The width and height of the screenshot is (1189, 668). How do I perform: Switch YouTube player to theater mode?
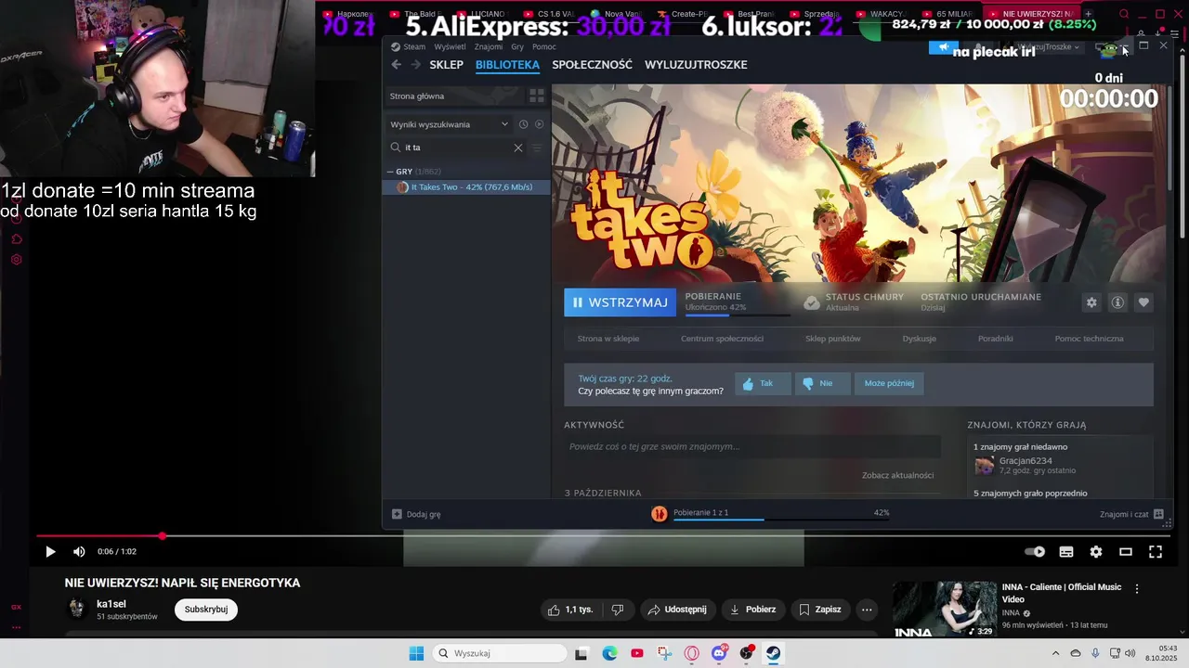click(1126, 552)
